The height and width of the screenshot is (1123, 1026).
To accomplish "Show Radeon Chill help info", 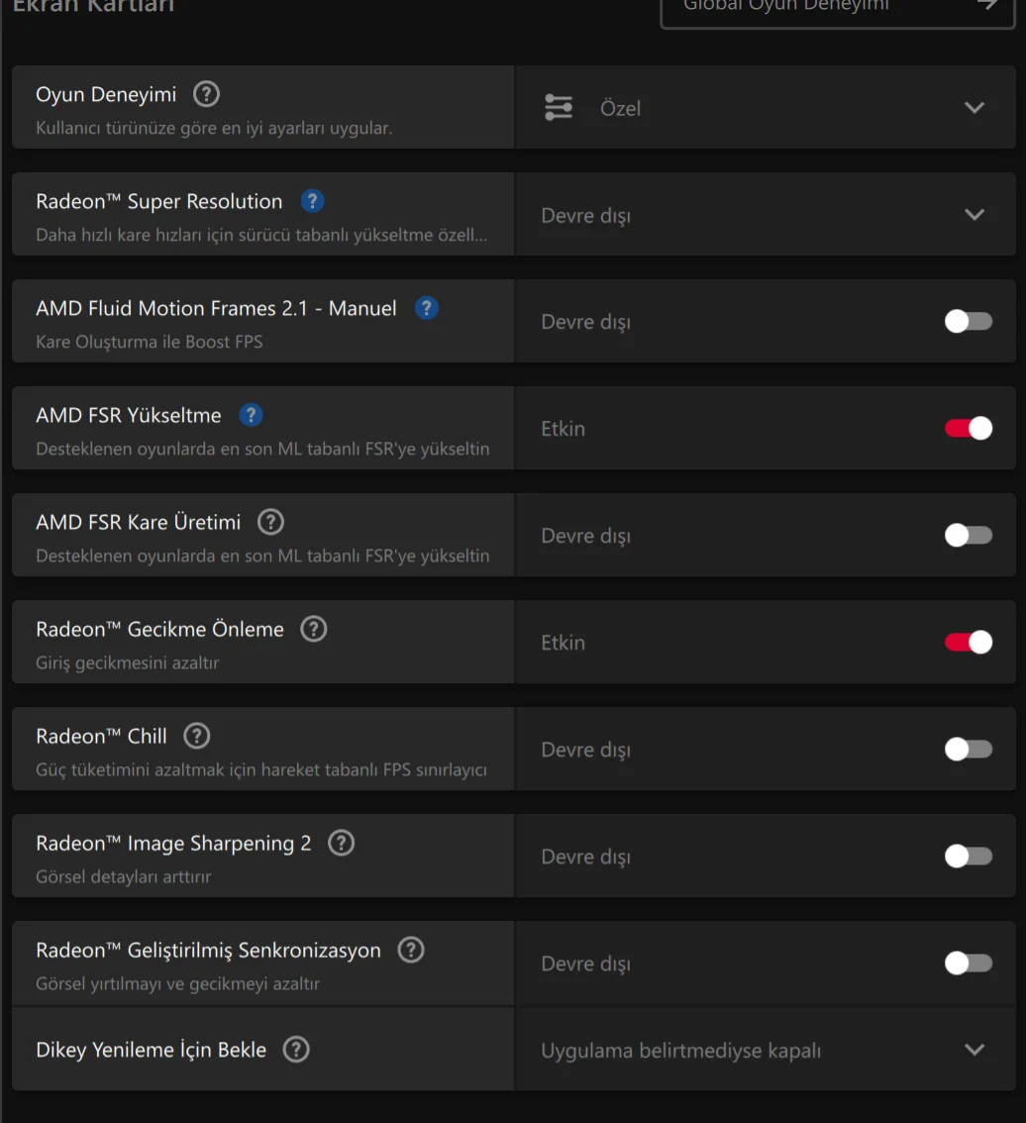I will [x=197, y=736].
